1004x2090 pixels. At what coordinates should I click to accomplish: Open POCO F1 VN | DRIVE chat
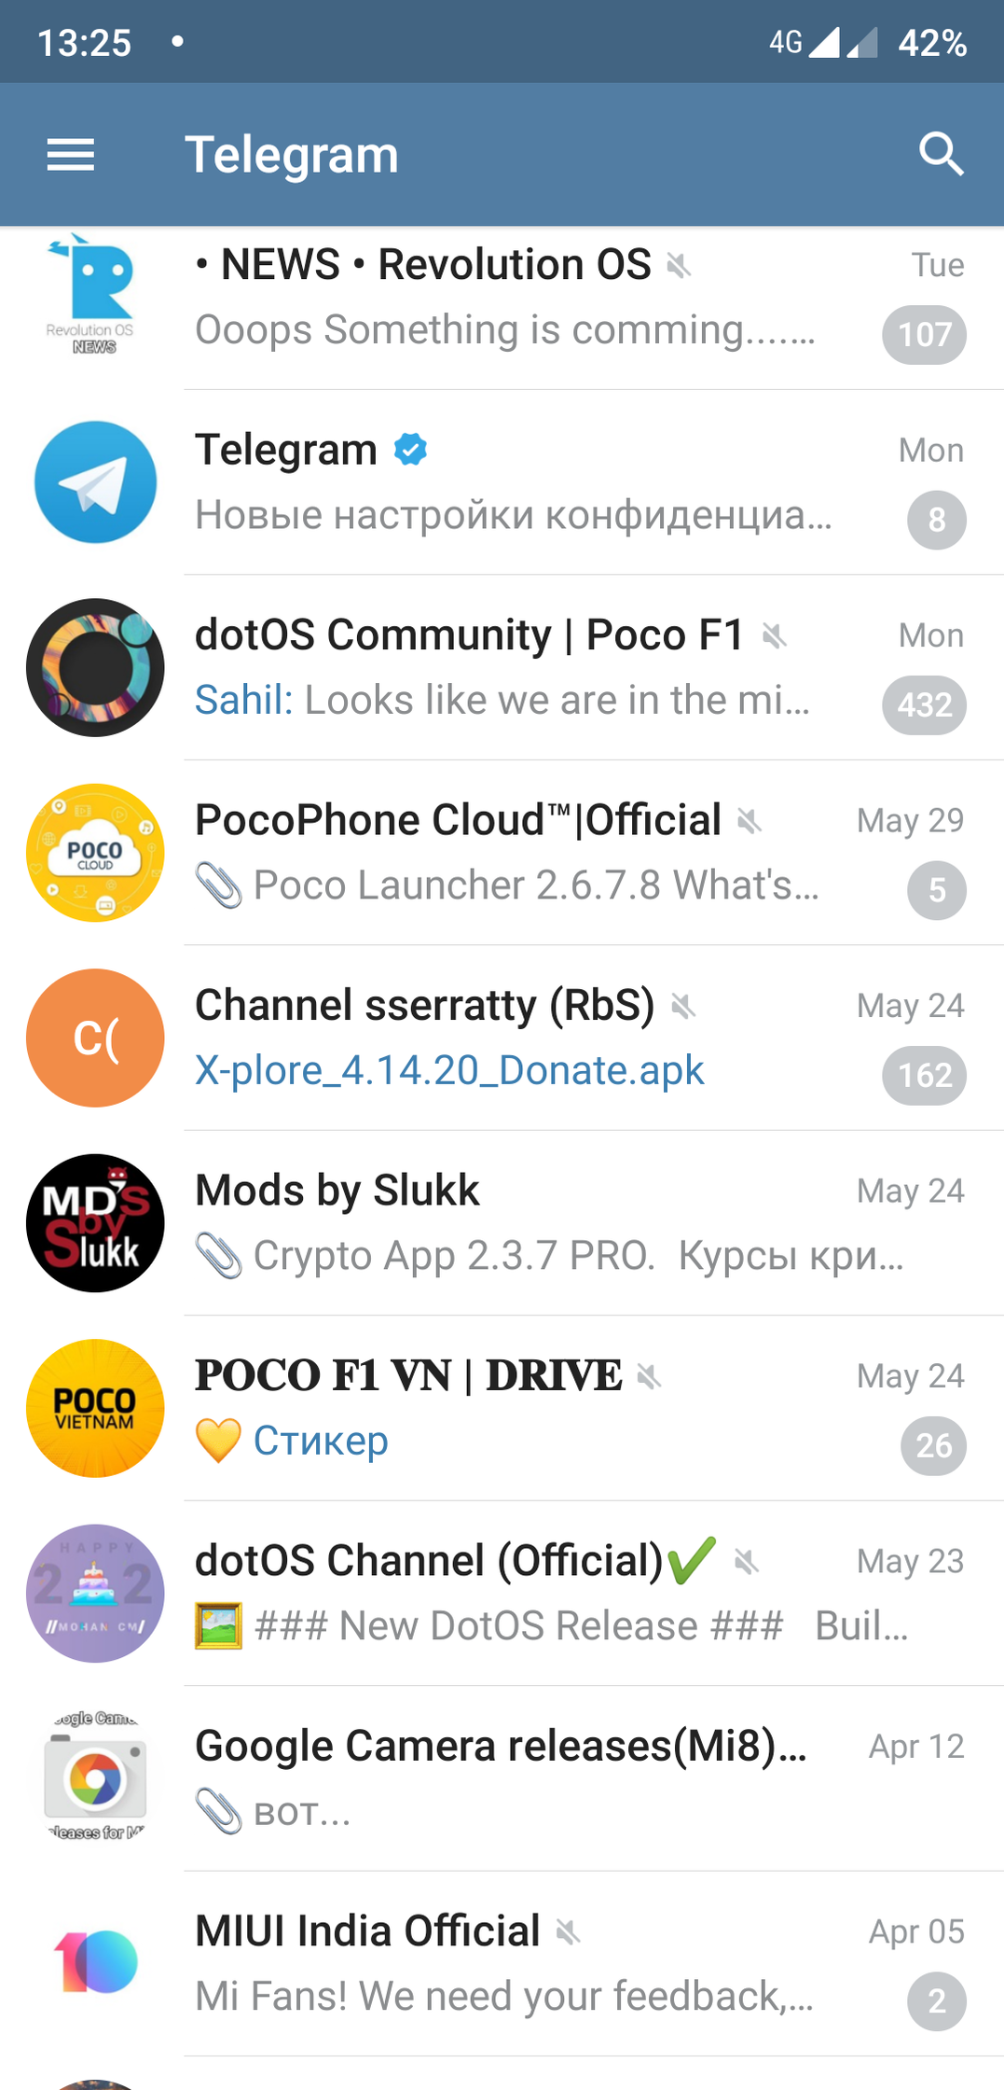(x=502, y=1409)
